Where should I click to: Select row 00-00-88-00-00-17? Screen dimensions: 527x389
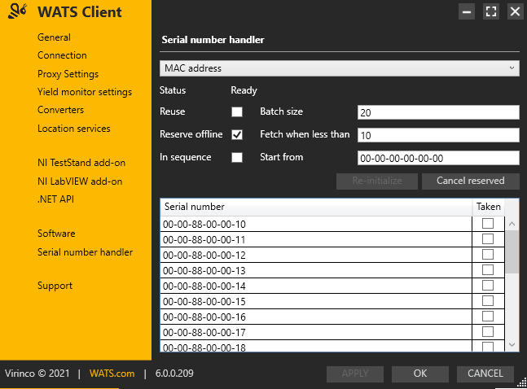pos(316,332)
